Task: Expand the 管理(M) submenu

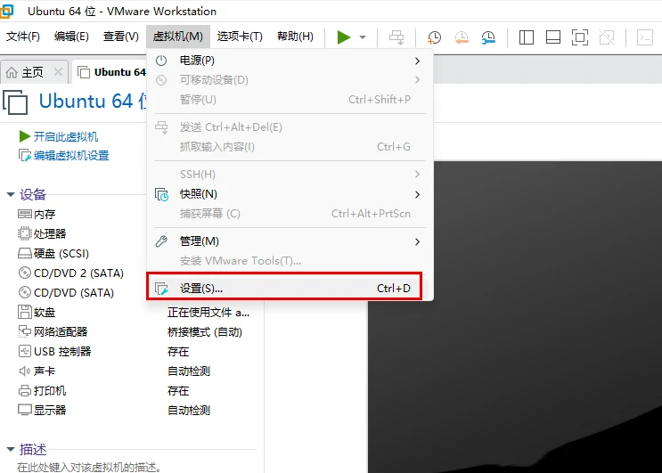Action: 290,241
